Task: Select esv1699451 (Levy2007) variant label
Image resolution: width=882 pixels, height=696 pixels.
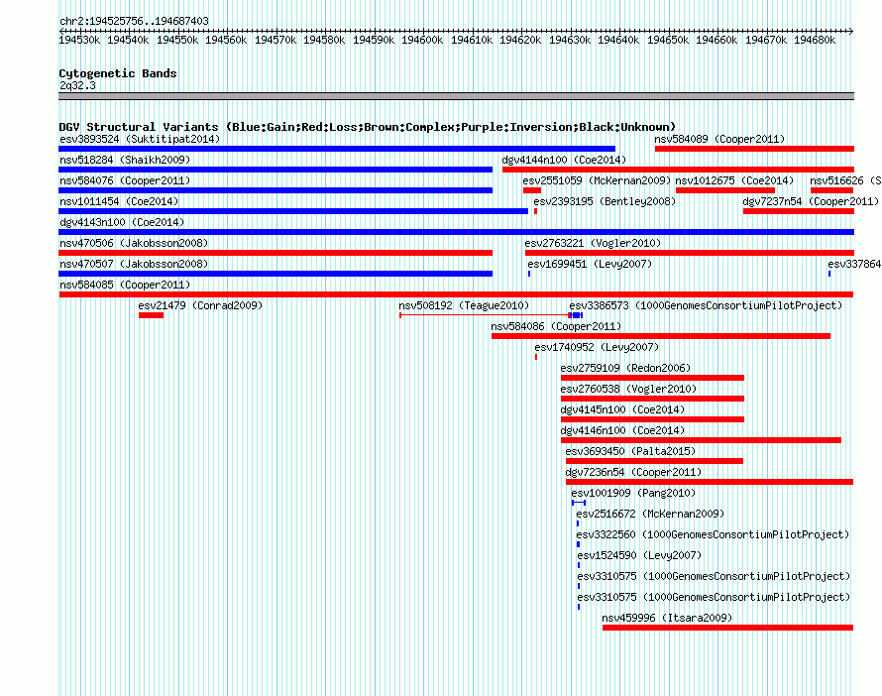Action: point(590,264)
